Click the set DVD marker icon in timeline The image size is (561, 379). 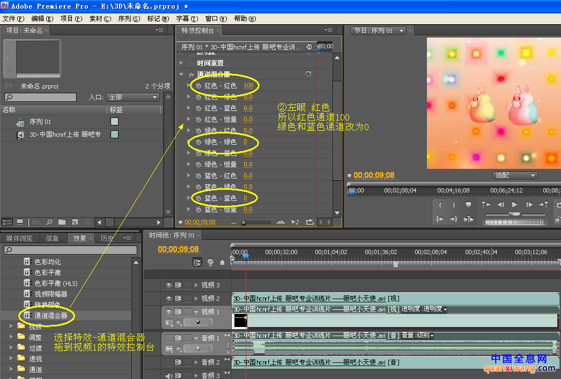(210, 262)
